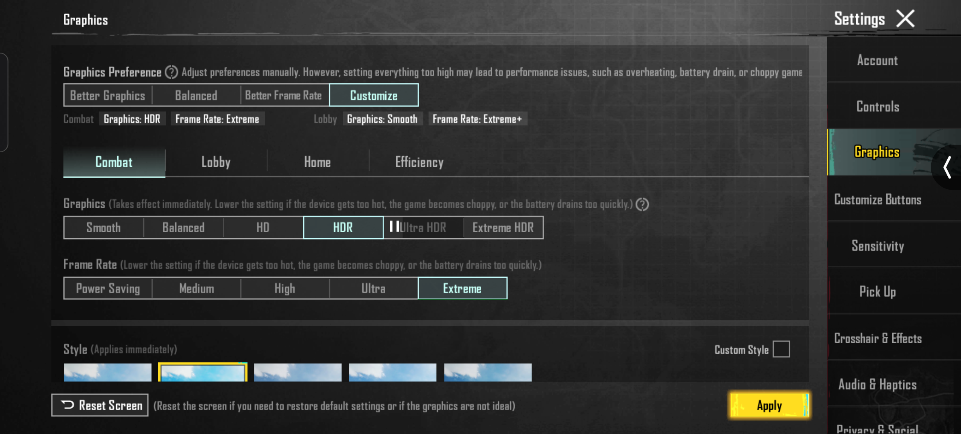Pick the first style thumbnail

tap(108, 373)
